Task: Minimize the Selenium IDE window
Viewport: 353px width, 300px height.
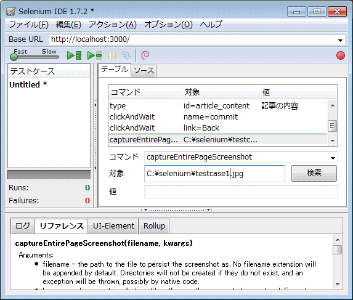Action: [x=296, y=12]
